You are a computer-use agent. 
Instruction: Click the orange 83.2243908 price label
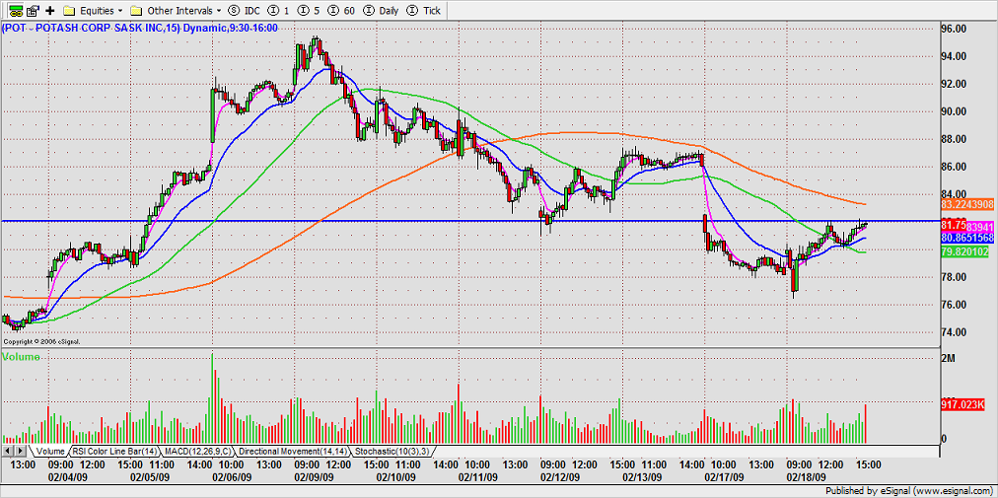[x=968, y=204]
